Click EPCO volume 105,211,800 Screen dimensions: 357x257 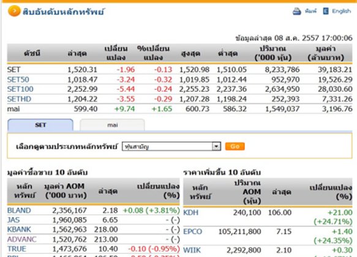239,231
